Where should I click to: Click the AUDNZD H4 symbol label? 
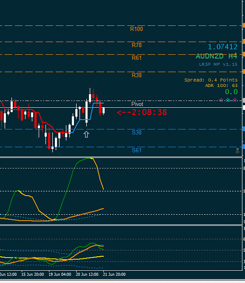[x=216, y=56]
